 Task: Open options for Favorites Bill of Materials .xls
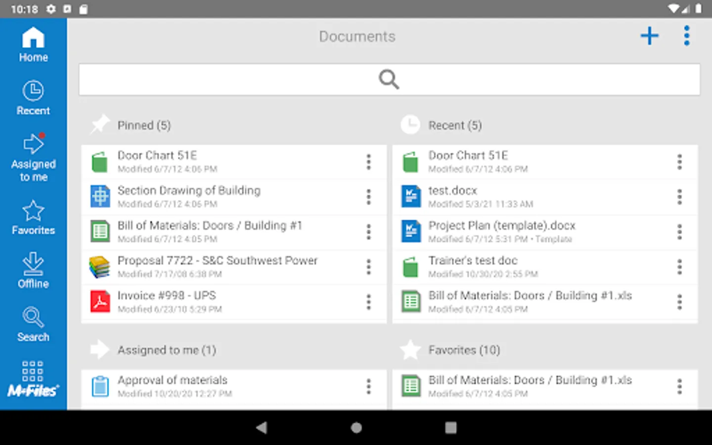679,386
